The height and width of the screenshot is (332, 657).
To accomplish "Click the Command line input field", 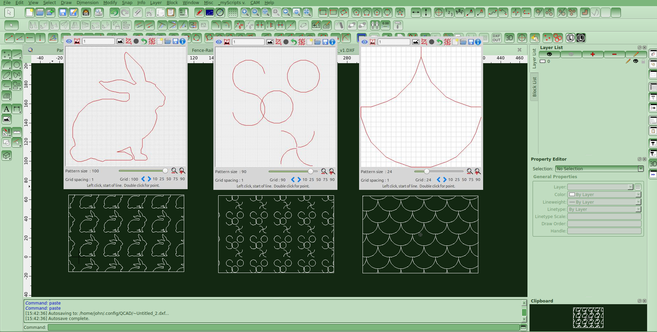I will (x=283, y=327).
